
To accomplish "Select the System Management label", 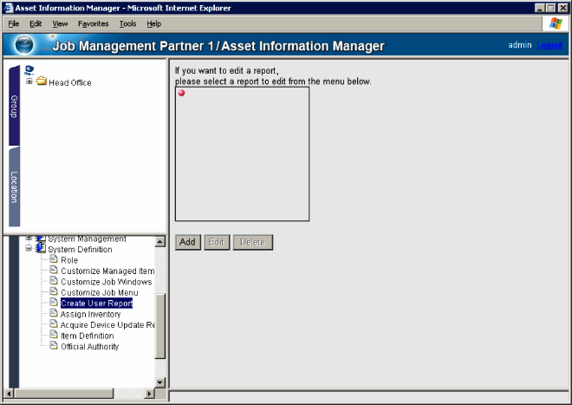I will 87,238.
